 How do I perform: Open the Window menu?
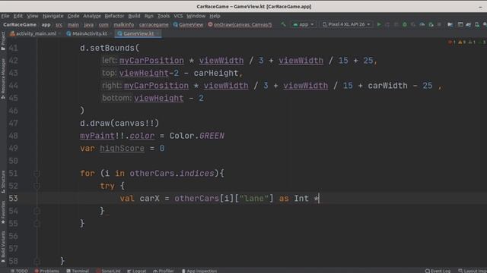[x=196, y=16]
